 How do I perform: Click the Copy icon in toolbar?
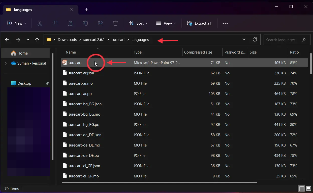(x=55, y=23)
